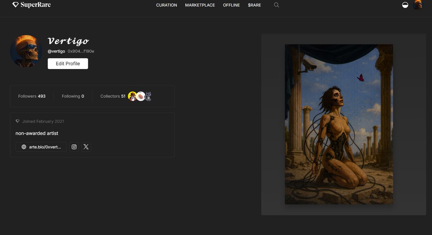
Task: Click the search magnifier icon
Action: pos(276,5)
